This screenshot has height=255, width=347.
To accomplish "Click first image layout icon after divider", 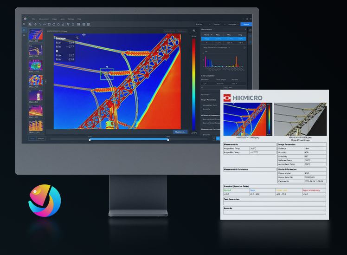I will (78, 24).
